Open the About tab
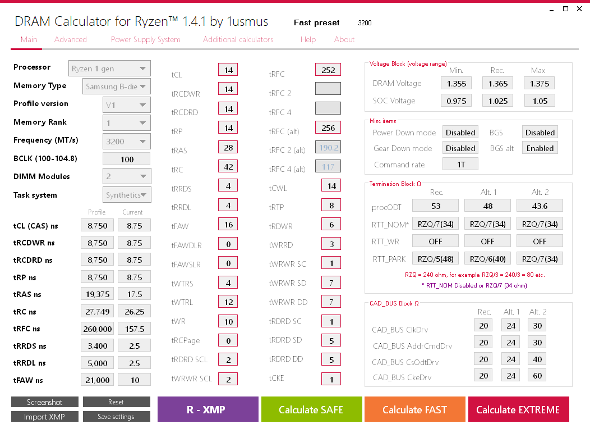590x433 pixels. tap(344, 39)
